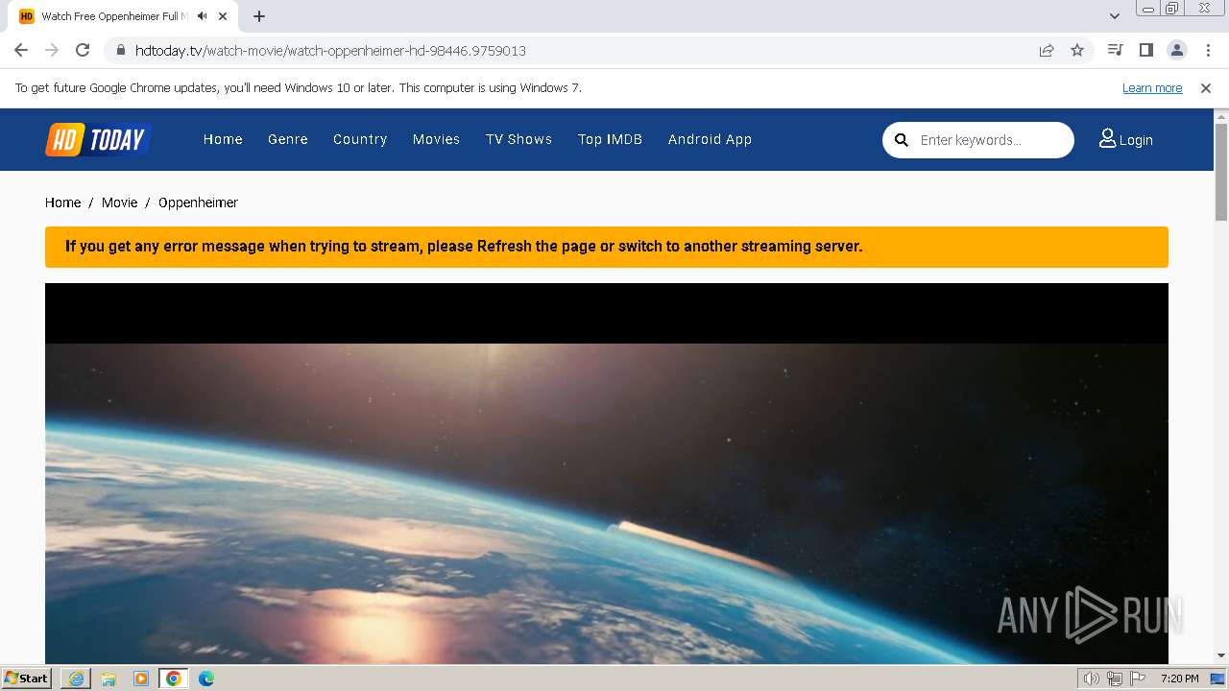This screenshot has height=691, width=1229.
Task: Go to the Movies section
Action: [437, 139]
